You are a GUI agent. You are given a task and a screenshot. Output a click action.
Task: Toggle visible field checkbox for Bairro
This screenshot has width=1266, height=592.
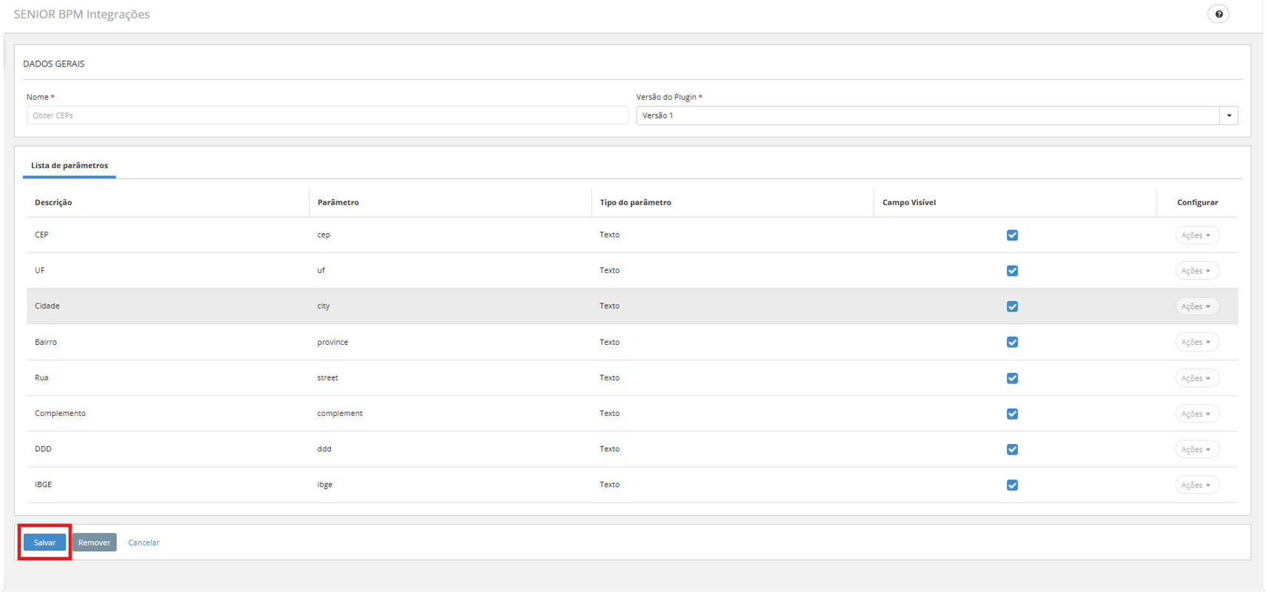pos(1012,342)
